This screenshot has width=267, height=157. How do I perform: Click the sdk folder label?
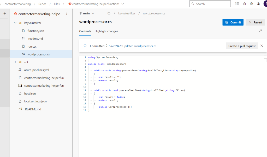click(x=26, y=62)
